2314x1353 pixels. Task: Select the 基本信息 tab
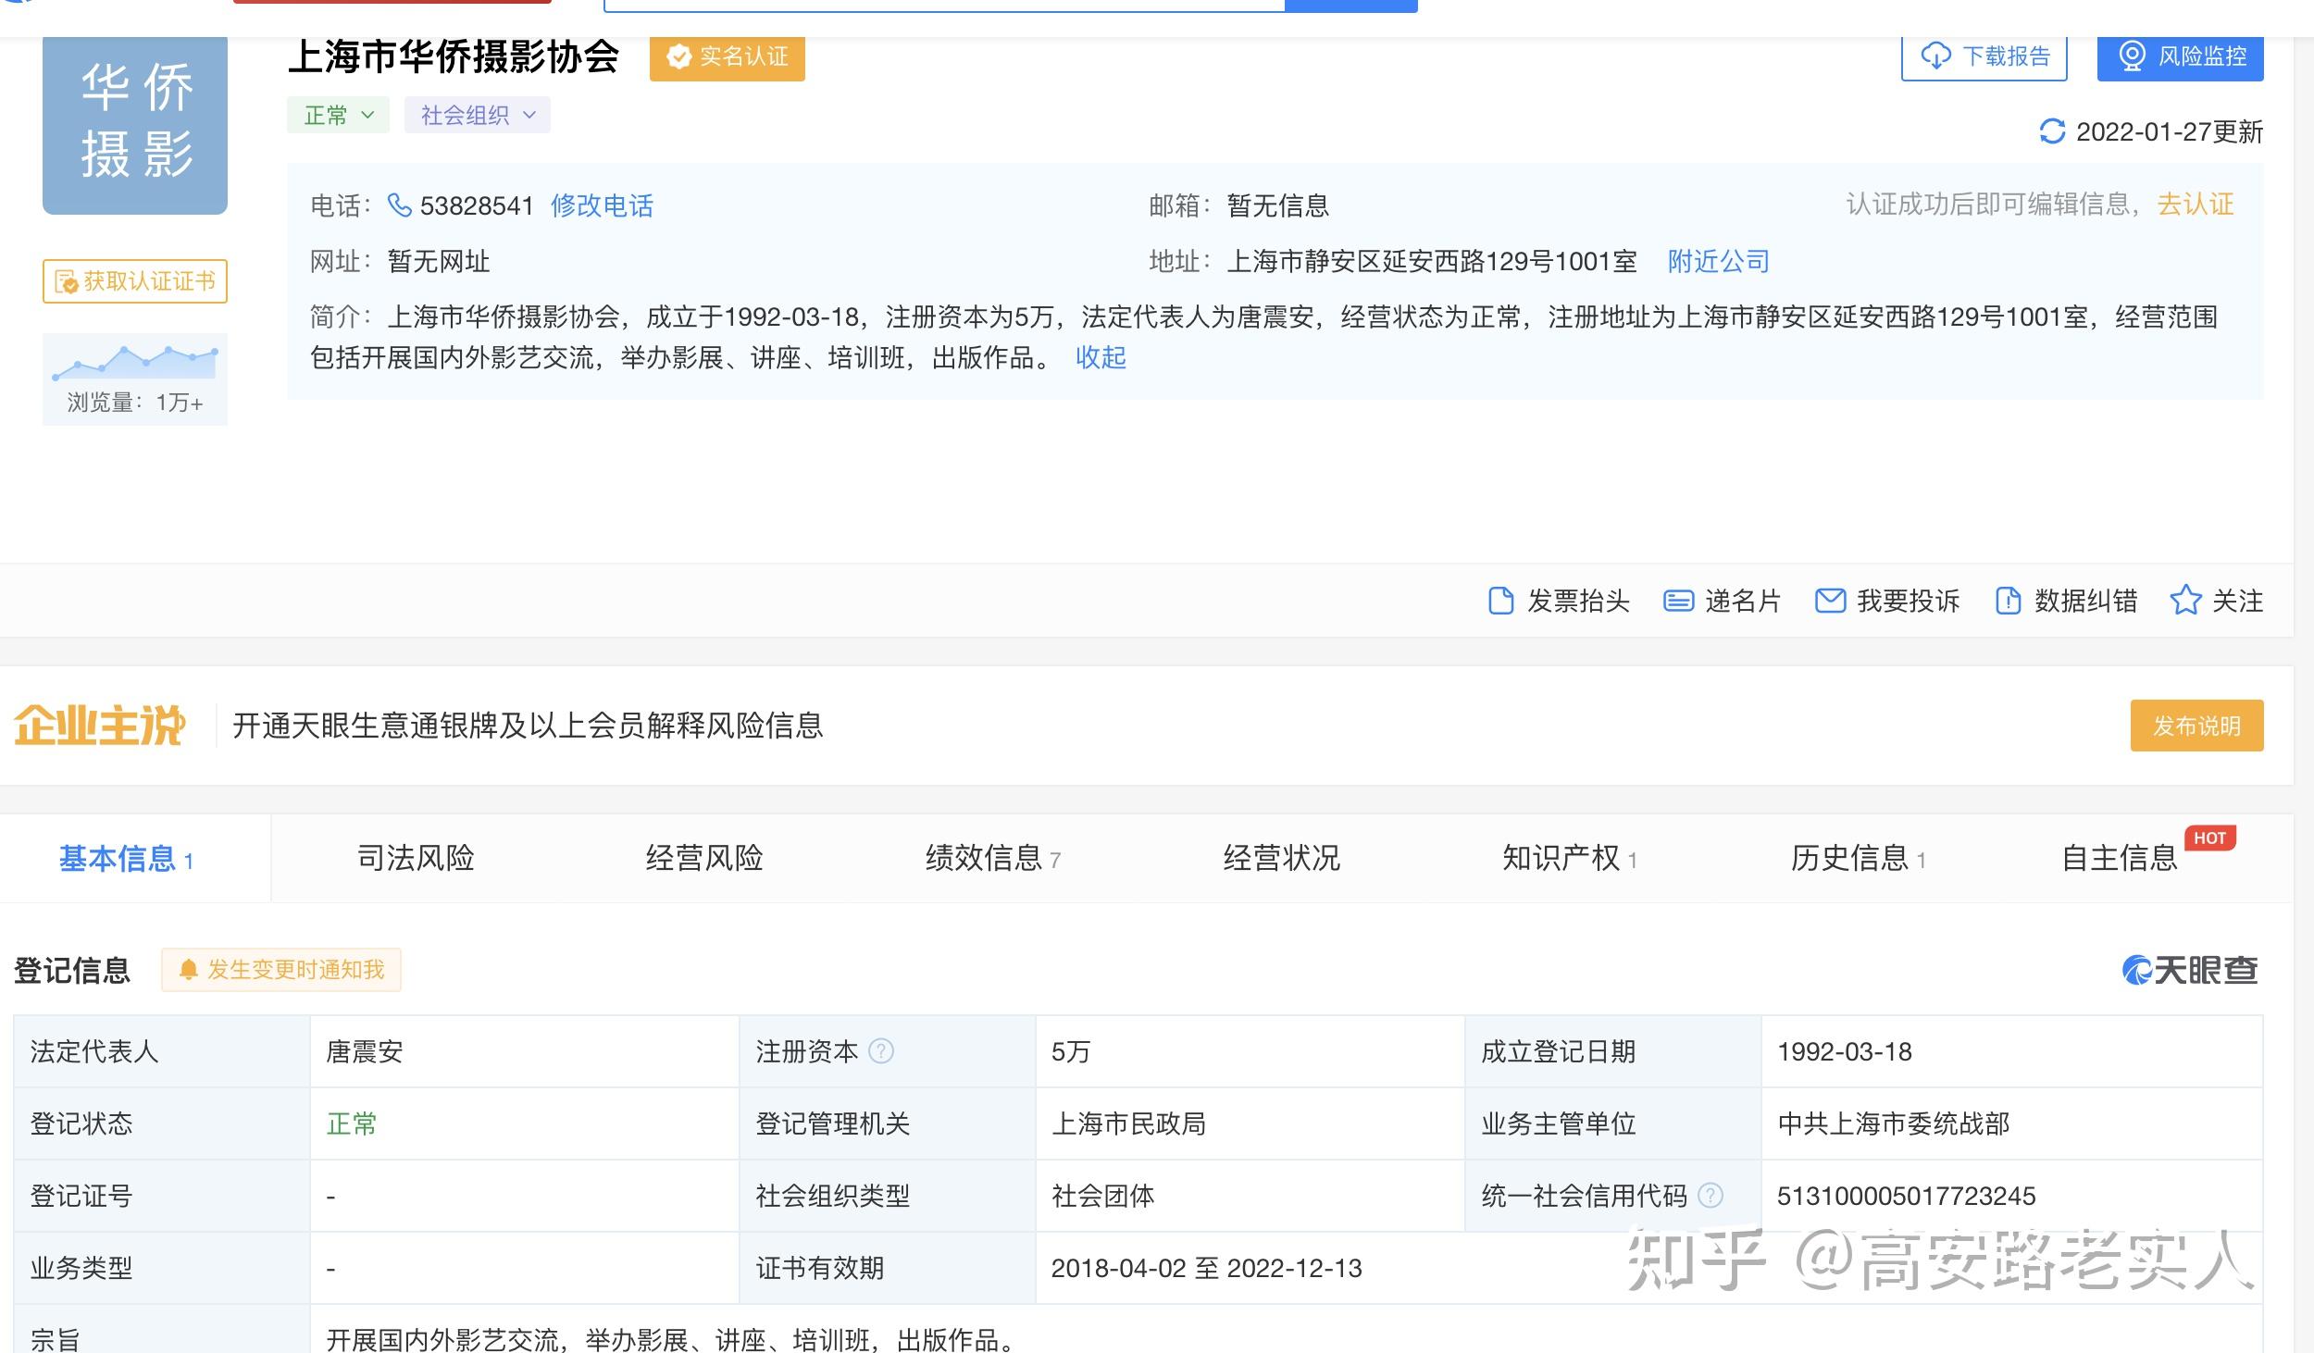pos(135,859)
